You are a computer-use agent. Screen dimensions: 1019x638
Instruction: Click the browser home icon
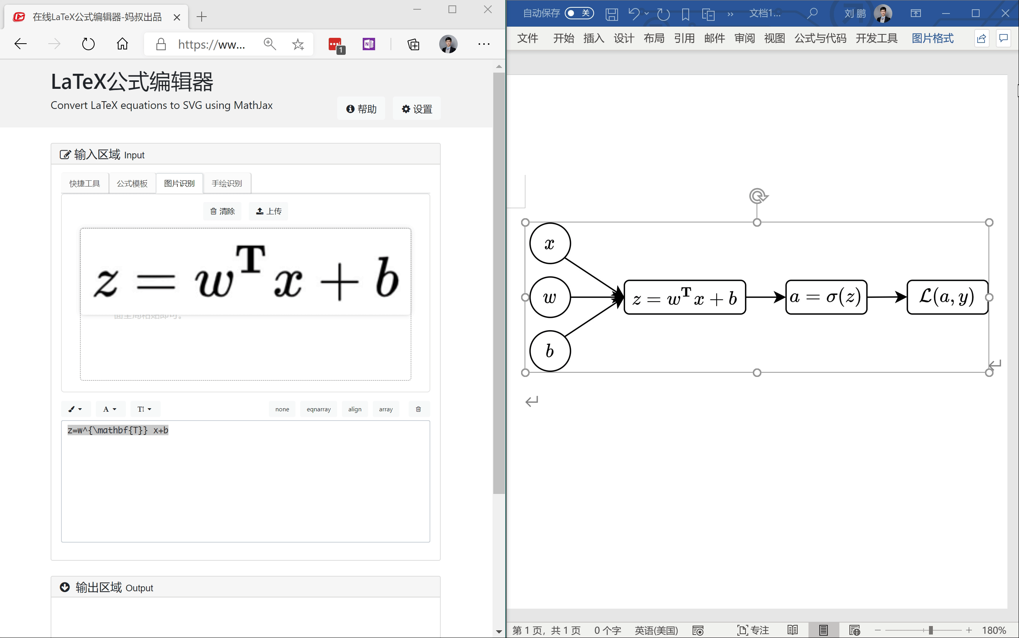tap(122, 44)
